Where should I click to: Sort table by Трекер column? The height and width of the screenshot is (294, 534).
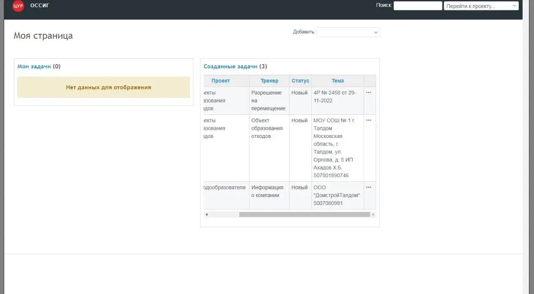point(269,81)
